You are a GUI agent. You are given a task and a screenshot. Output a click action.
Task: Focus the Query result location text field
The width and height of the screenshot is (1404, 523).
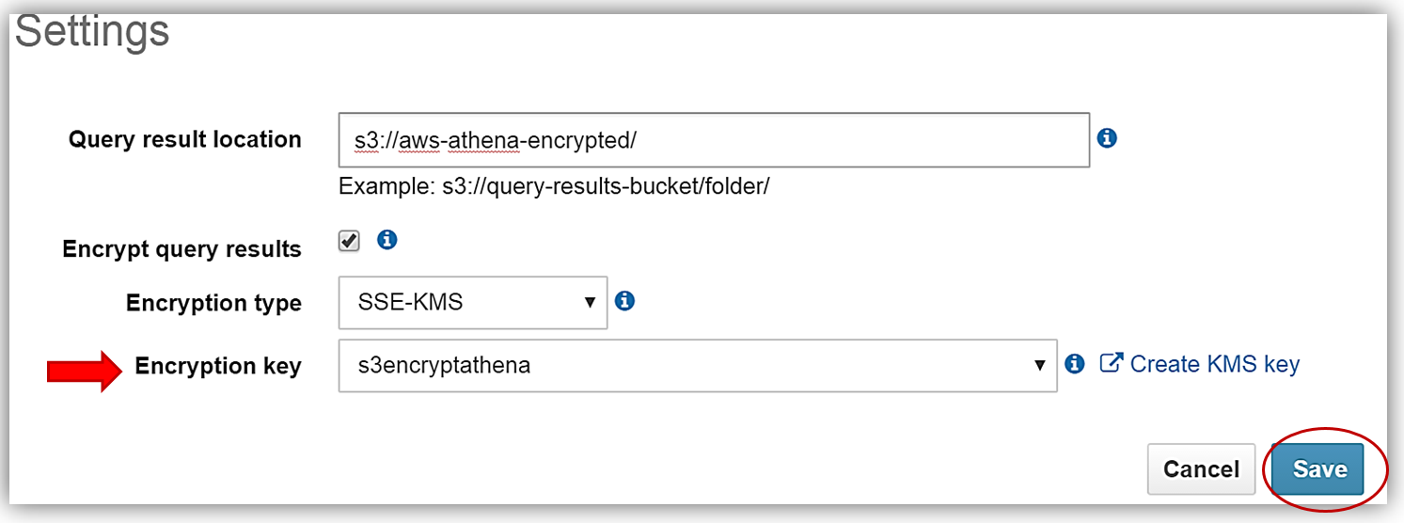(x=713, y=140)
